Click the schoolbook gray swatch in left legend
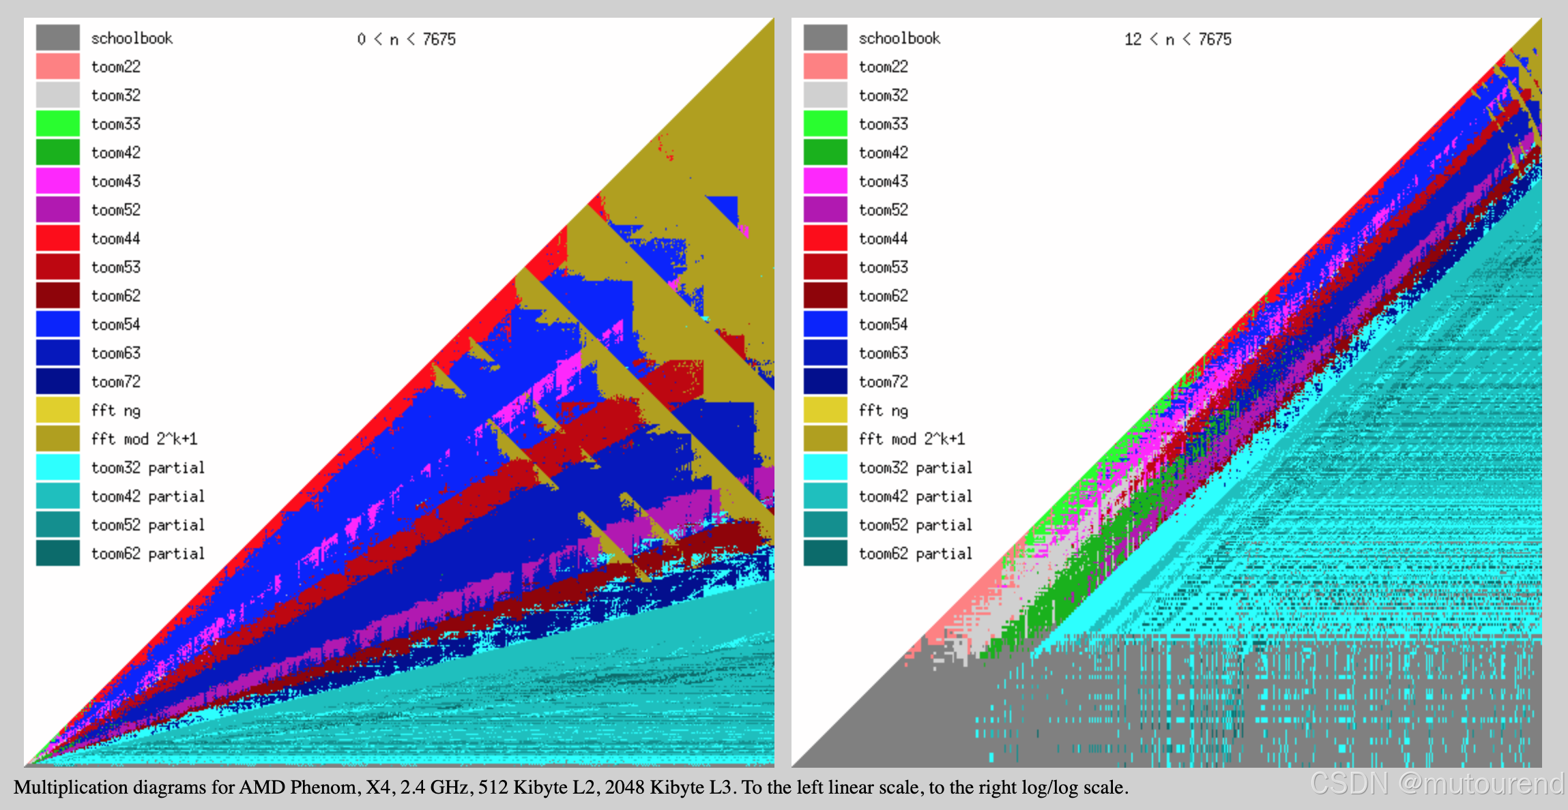This screenshot has width=1568, height=810. (x=57, y=37)
